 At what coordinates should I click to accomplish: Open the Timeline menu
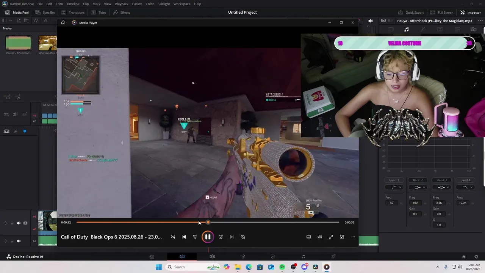pos(73,4)
